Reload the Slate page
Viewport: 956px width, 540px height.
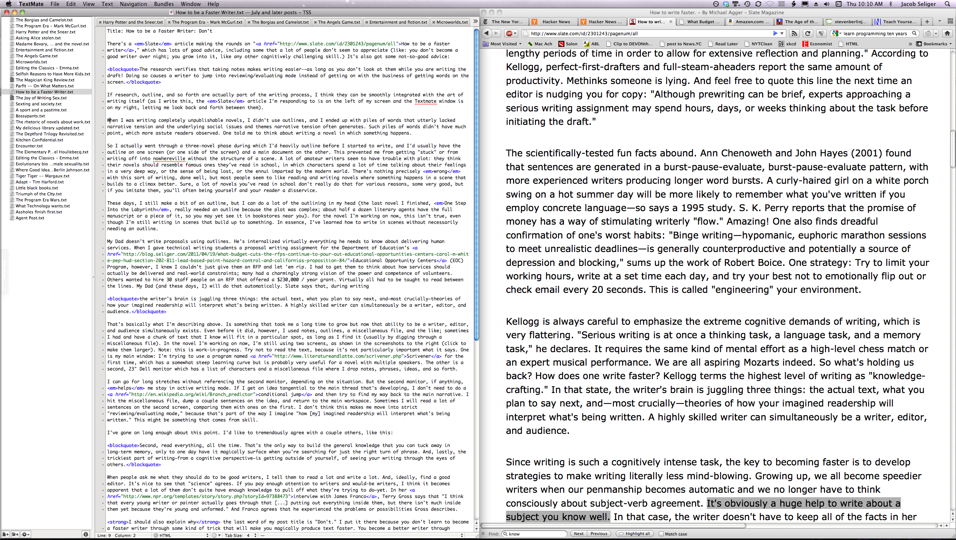tap(808, 33)
